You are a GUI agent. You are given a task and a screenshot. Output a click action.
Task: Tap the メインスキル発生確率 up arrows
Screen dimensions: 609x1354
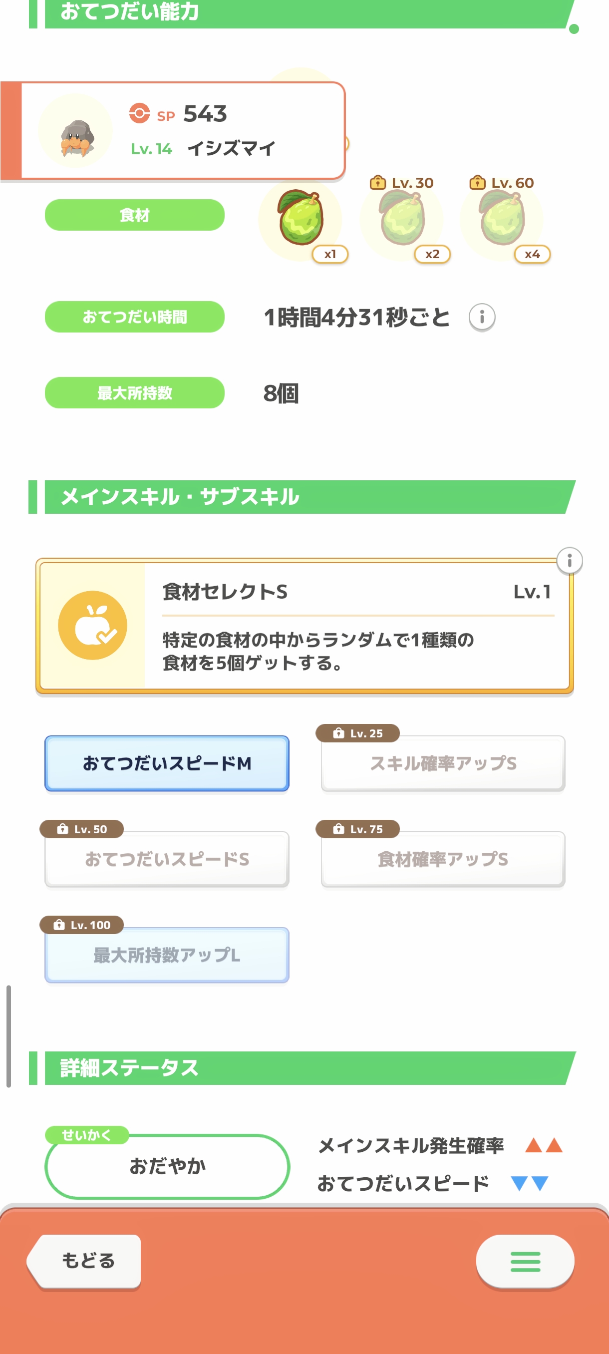(543, 1145)
